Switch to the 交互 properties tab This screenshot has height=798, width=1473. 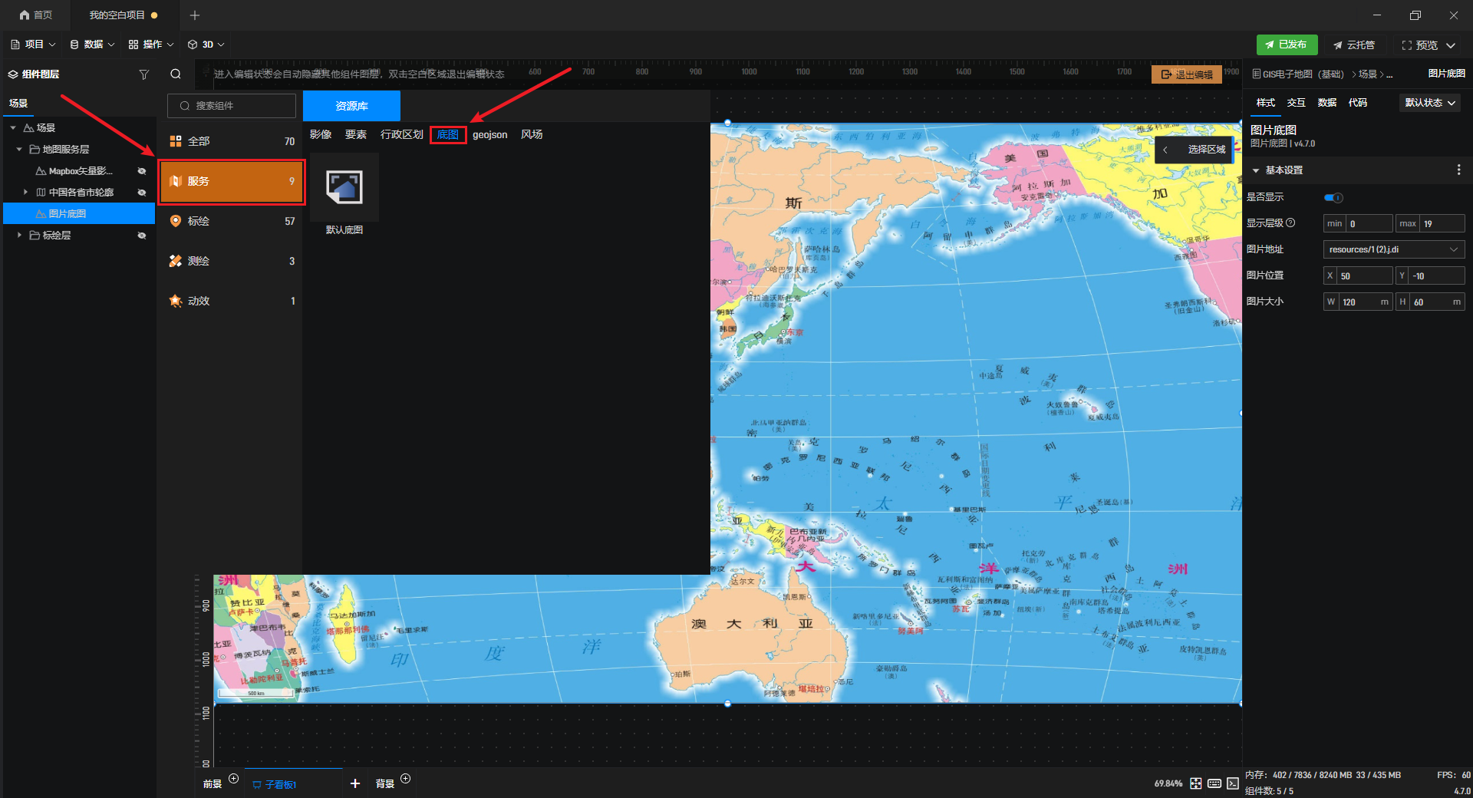(1296, 103)
